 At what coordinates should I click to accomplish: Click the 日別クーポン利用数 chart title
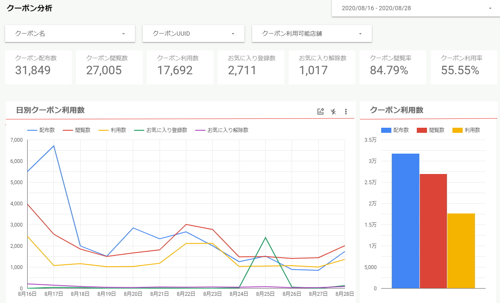click(51, 110)
